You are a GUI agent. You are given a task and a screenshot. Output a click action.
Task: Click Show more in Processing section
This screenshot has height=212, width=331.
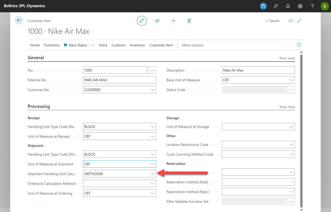point(287,107)
